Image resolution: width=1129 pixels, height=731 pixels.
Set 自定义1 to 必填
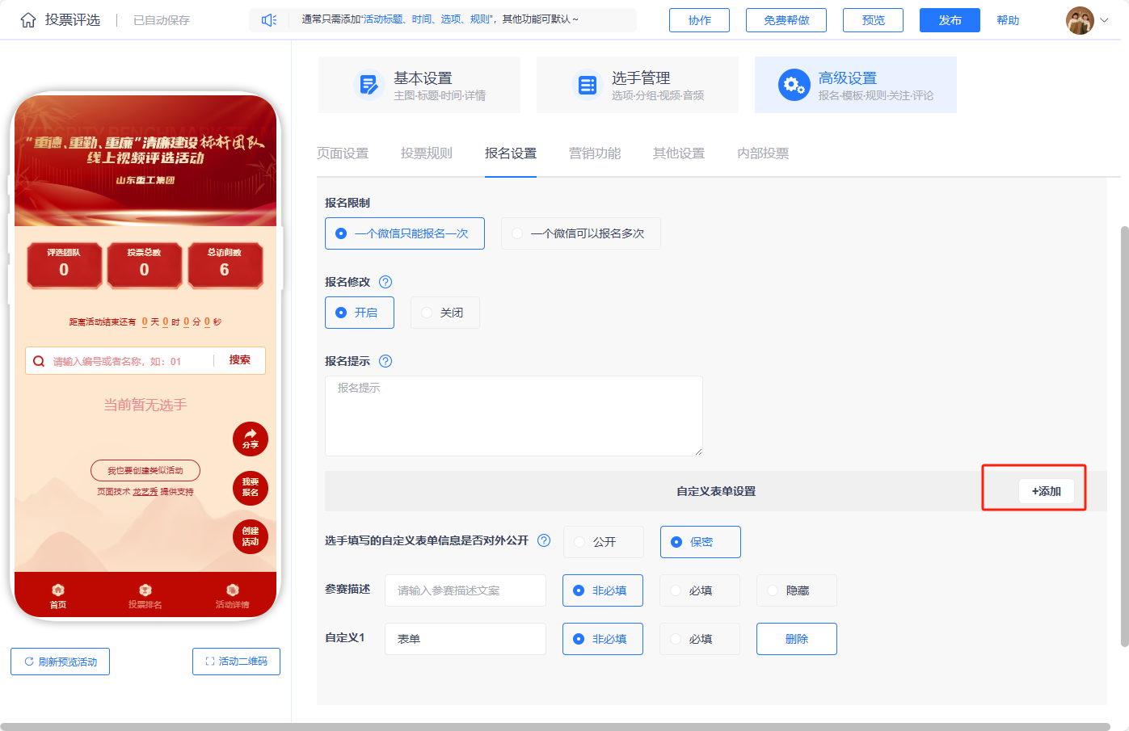700,639
